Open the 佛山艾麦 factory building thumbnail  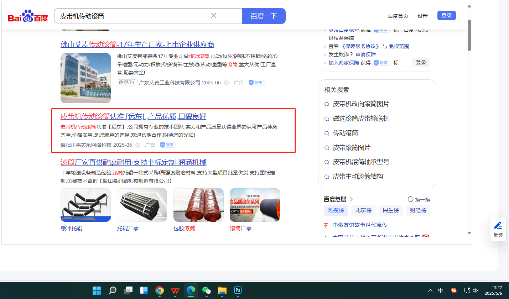click(x=85, y=78)
